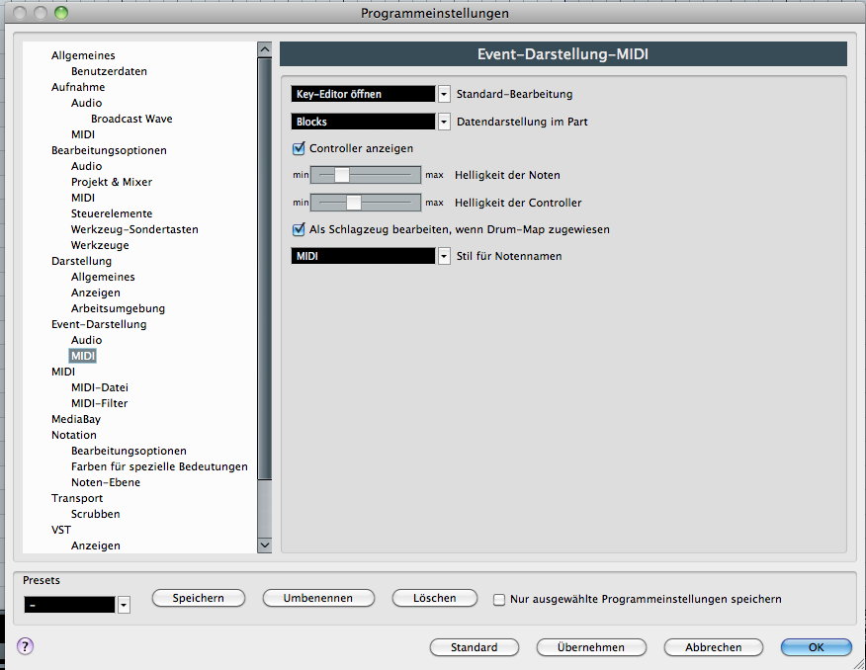This screenshot has width=866, height=670.
Task: Click the Abbrechen button
Action: click(714, 647)
